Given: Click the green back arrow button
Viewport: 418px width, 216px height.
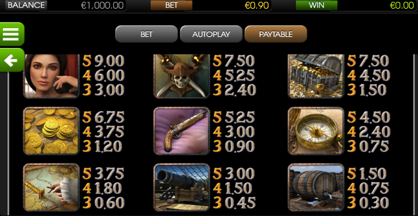Looking at the screenshot, I should (x=11, y=60).
